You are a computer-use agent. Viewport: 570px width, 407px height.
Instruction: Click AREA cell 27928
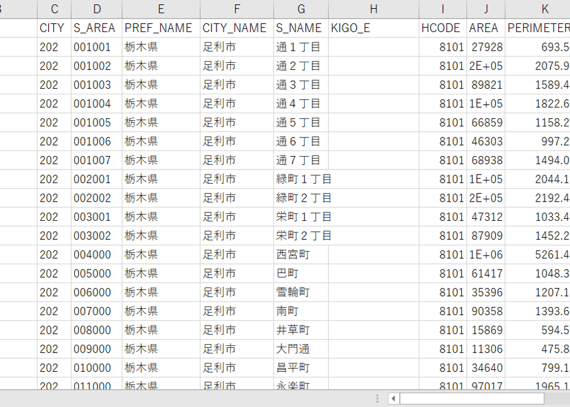(x=485, y=47)
